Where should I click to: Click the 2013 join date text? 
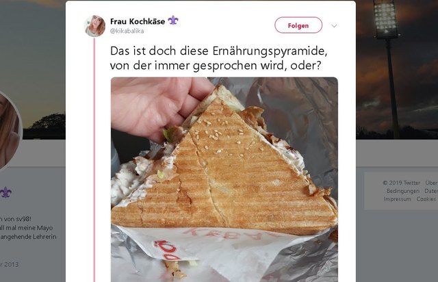coord(9,264)
